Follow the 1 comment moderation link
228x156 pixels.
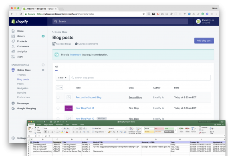coord(75,55)
